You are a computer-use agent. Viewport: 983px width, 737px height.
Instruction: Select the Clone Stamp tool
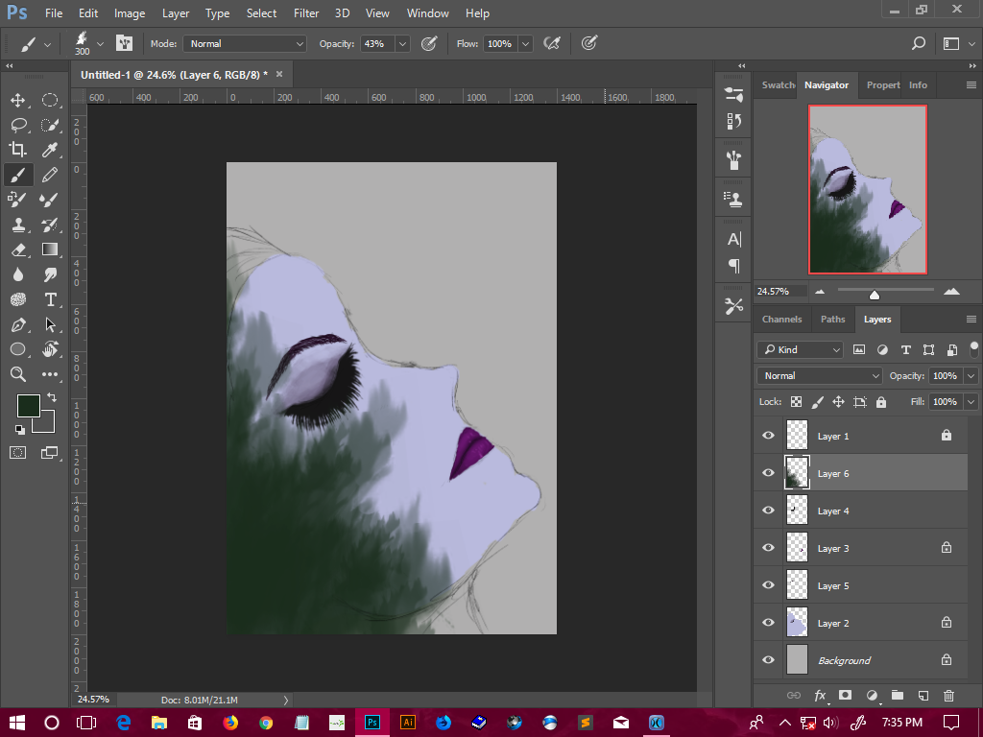(x=18, y=225)
